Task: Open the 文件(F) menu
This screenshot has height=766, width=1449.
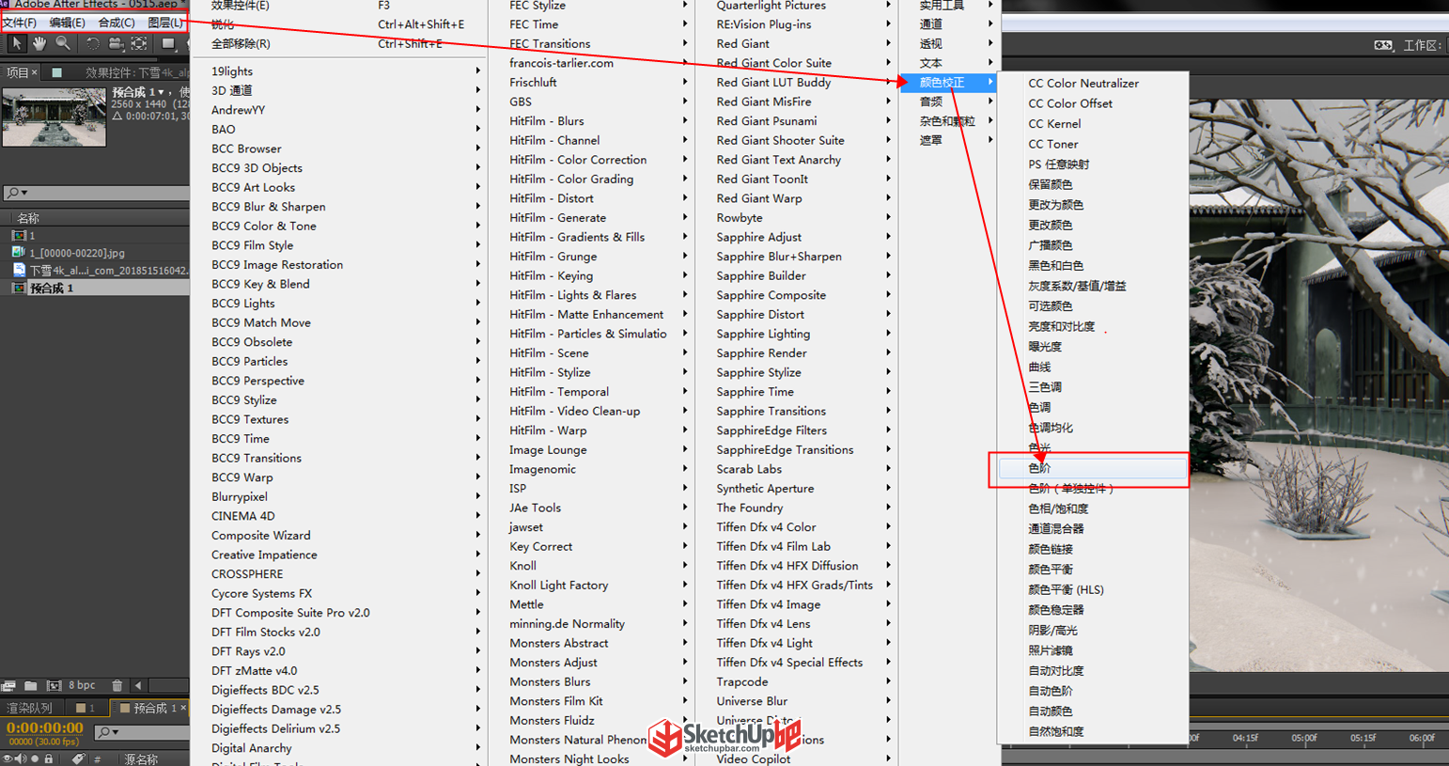Action: [x=20, y=23]
